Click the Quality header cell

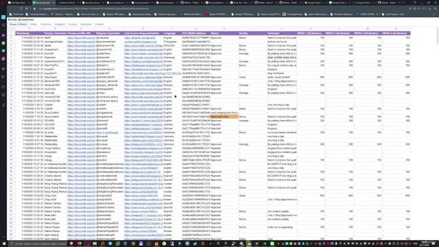(252, 33)
